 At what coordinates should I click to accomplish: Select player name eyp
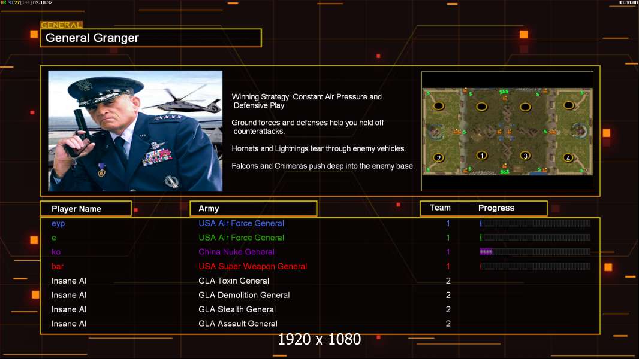58,224
